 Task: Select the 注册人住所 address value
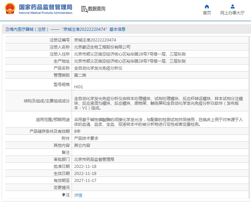tap(130, 54)
